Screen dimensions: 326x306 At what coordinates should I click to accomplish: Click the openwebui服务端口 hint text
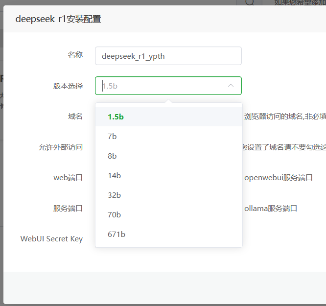(x=279, y=177)
